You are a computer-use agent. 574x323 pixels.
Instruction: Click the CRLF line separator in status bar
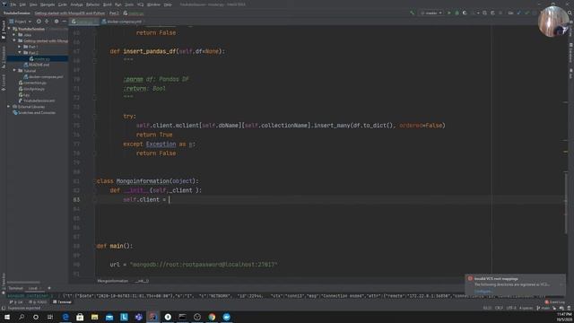click(499, 308)
